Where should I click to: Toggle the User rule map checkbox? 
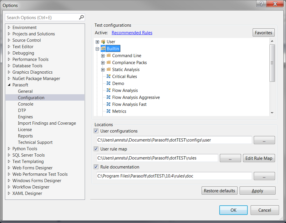pos(96,149)
